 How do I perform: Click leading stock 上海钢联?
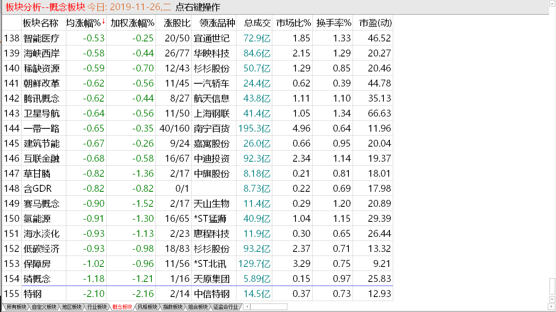212,113
